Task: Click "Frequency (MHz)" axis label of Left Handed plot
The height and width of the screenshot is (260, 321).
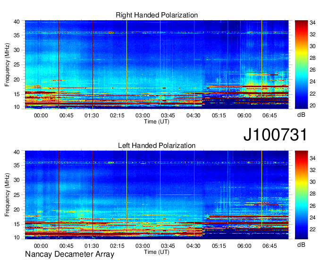Action: pos(7,195)
